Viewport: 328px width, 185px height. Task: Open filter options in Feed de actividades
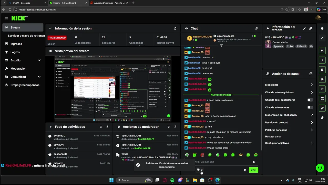click(101, 127)
